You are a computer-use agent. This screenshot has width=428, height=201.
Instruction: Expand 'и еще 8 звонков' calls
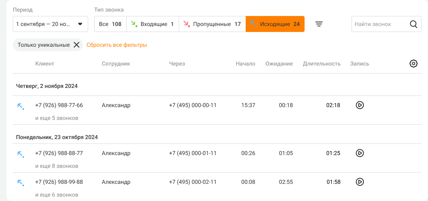(57, 166)
